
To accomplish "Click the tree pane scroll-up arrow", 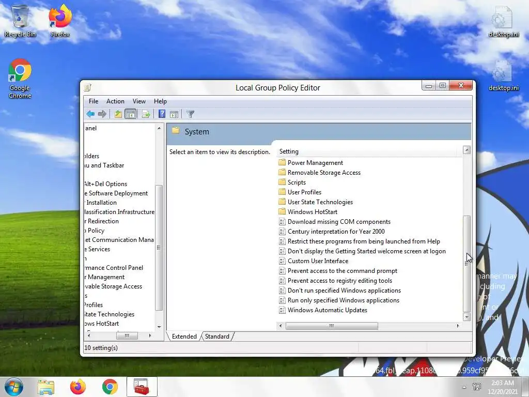I will [x=159, y=128].
